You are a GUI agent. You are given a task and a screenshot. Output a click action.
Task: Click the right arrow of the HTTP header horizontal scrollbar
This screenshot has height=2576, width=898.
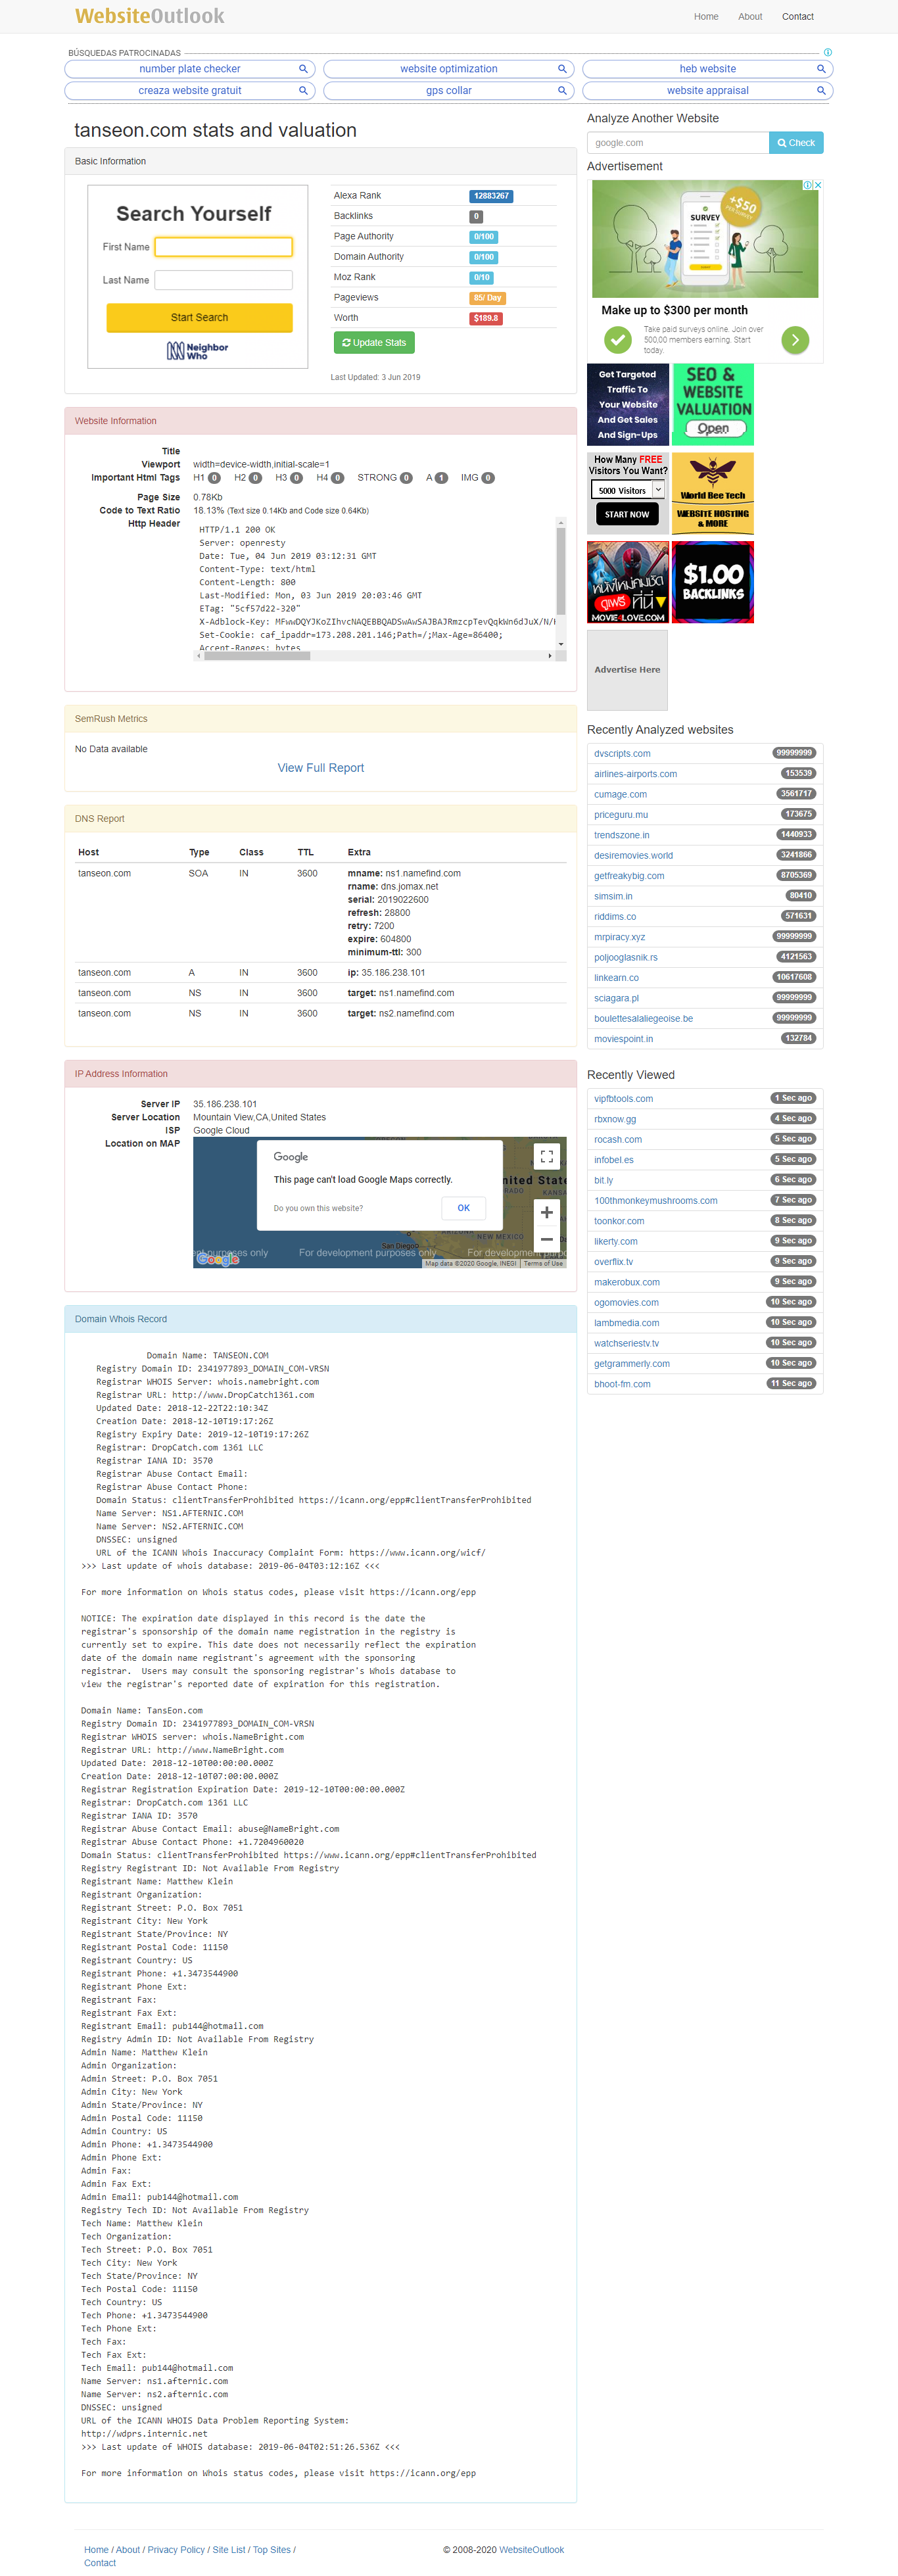click(550, 656)
